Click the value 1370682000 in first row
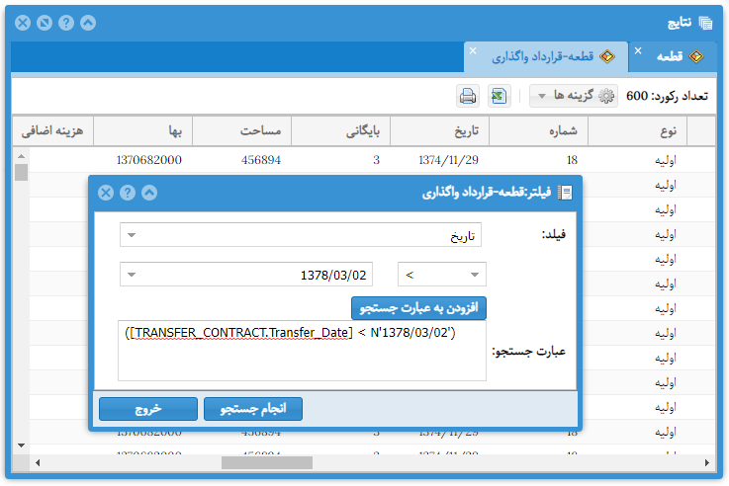This screenshot has height=486, width=729. pos(148,160)
